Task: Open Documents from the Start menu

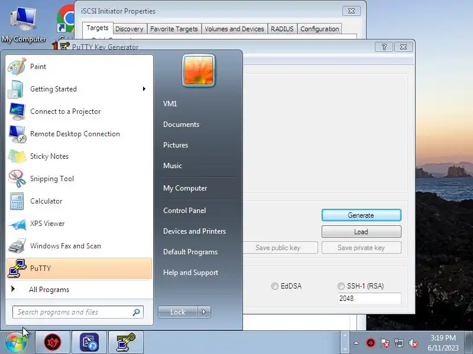Action: 181,124
